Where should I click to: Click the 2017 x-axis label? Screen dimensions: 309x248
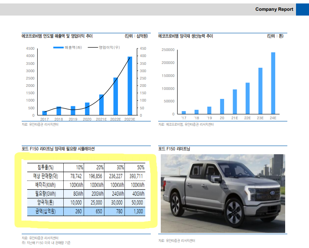[x=45, y=119]
